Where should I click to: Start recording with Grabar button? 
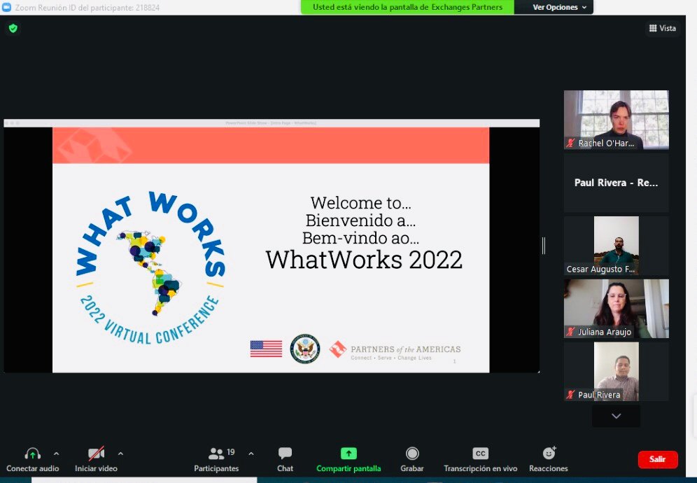coord(412,459)
